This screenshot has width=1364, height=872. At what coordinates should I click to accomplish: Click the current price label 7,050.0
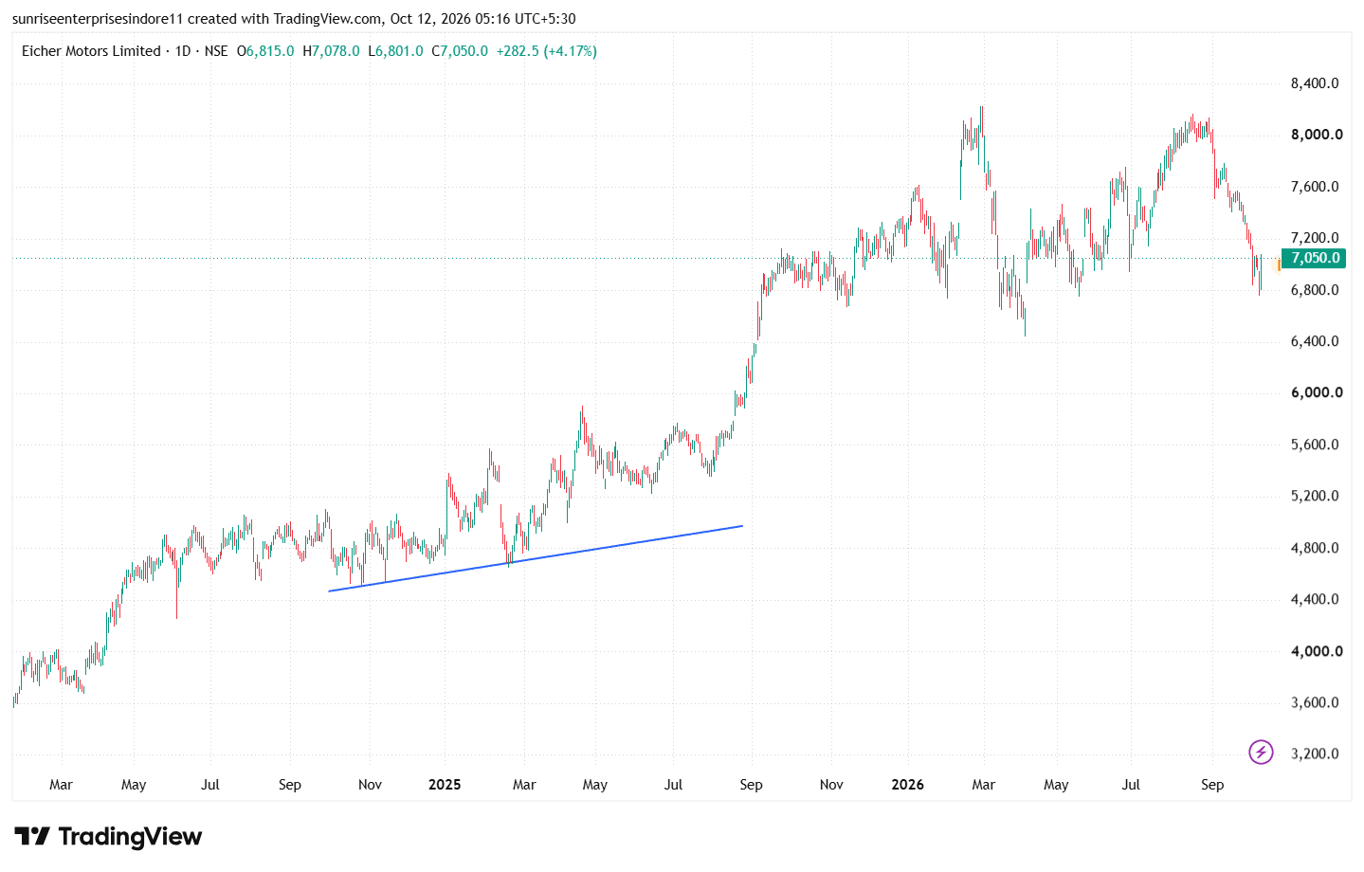(1316, 258)
